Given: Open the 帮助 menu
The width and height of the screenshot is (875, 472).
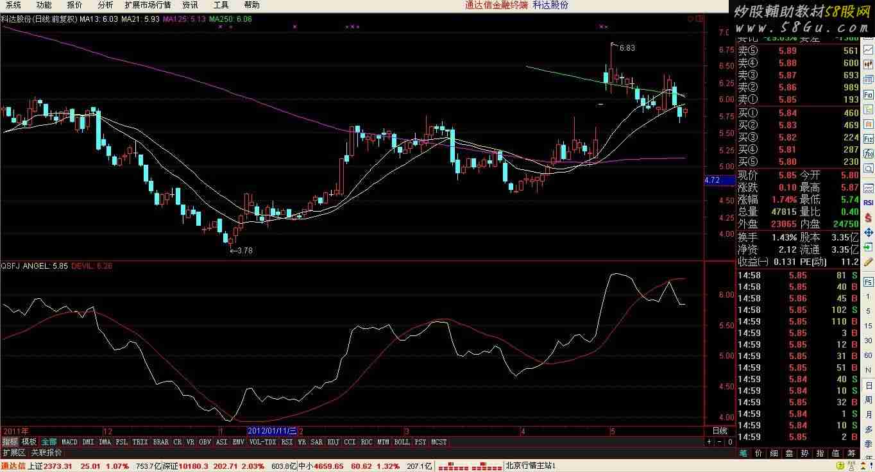Looking at the screenshot, I should click(x=251, y=5).
